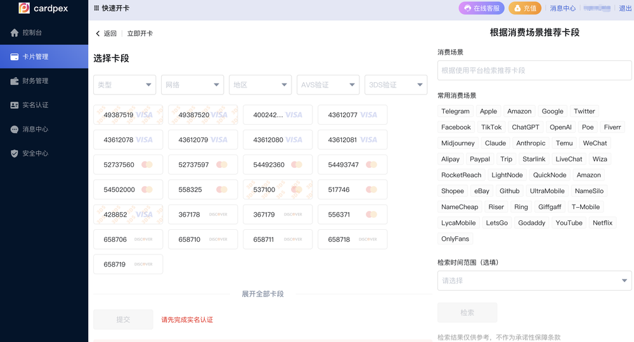Click the cardpex logo icon
634x342 pixels.
point(24,8)
